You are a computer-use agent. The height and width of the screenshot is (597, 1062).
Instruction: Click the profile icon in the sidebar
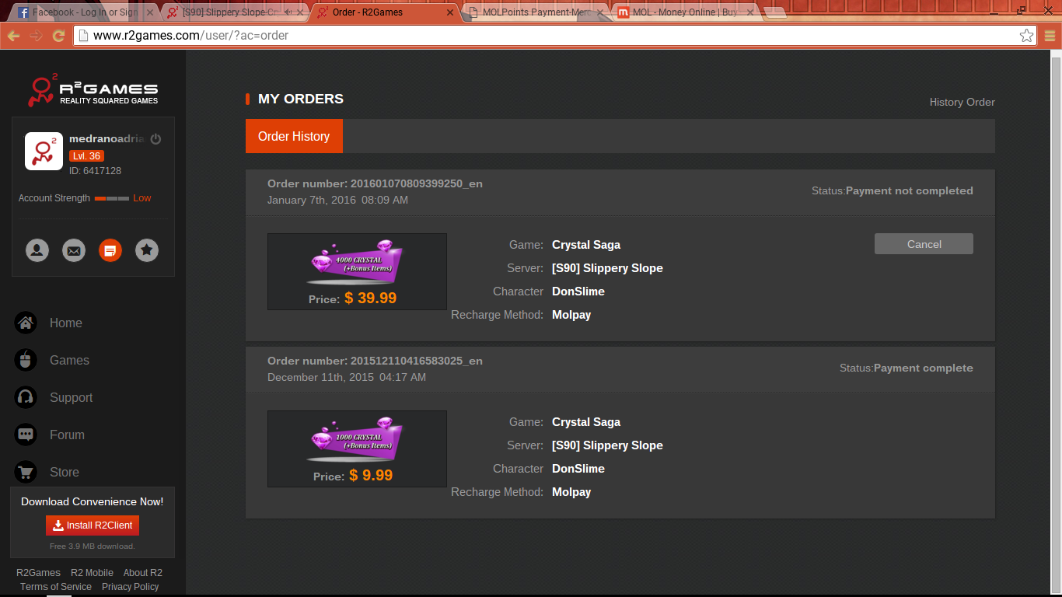point(37,250)
